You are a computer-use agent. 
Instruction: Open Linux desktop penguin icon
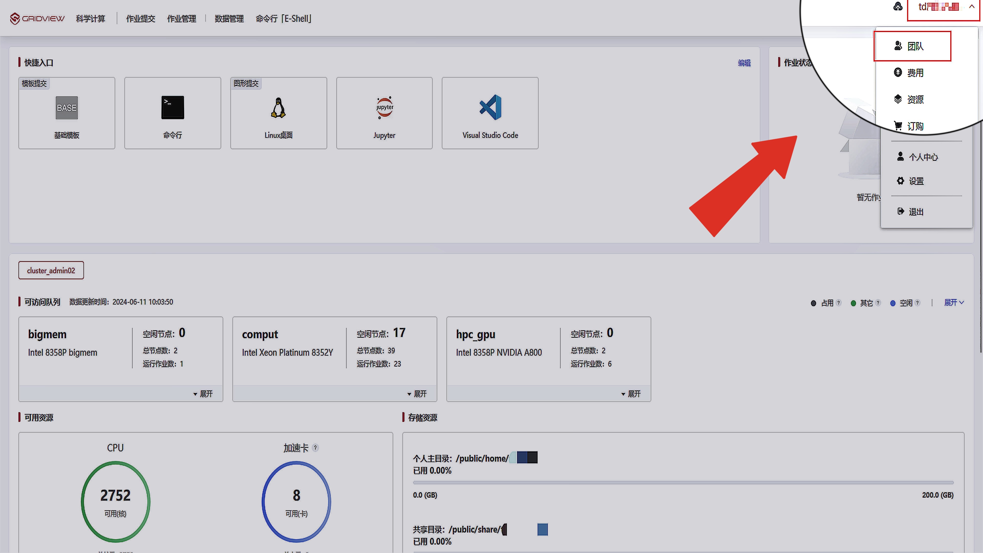click(278, 108)
